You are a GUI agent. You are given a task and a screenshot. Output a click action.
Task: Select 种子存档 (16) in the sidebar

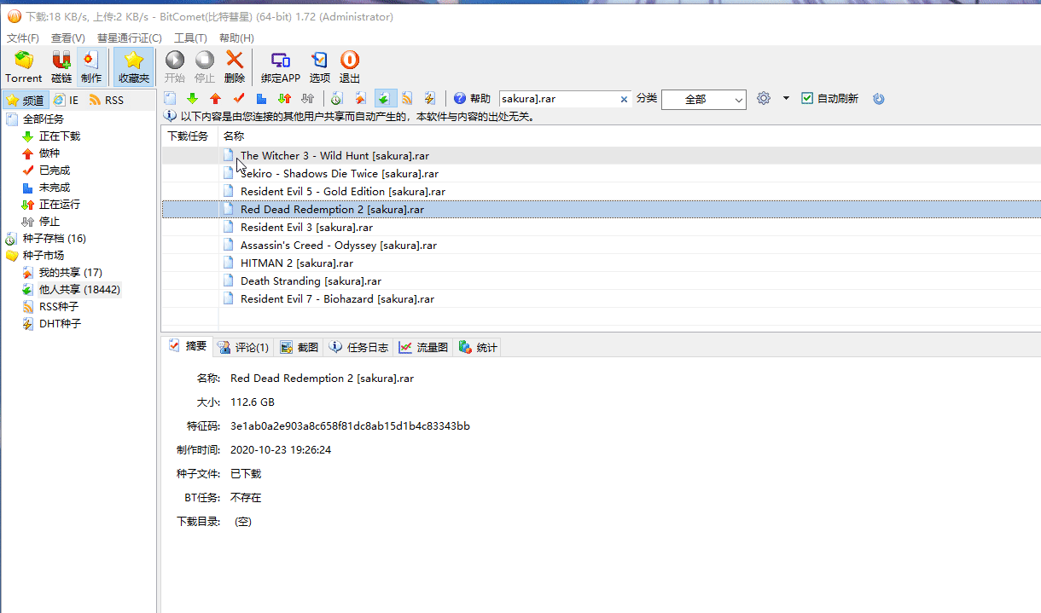[54, 238]
